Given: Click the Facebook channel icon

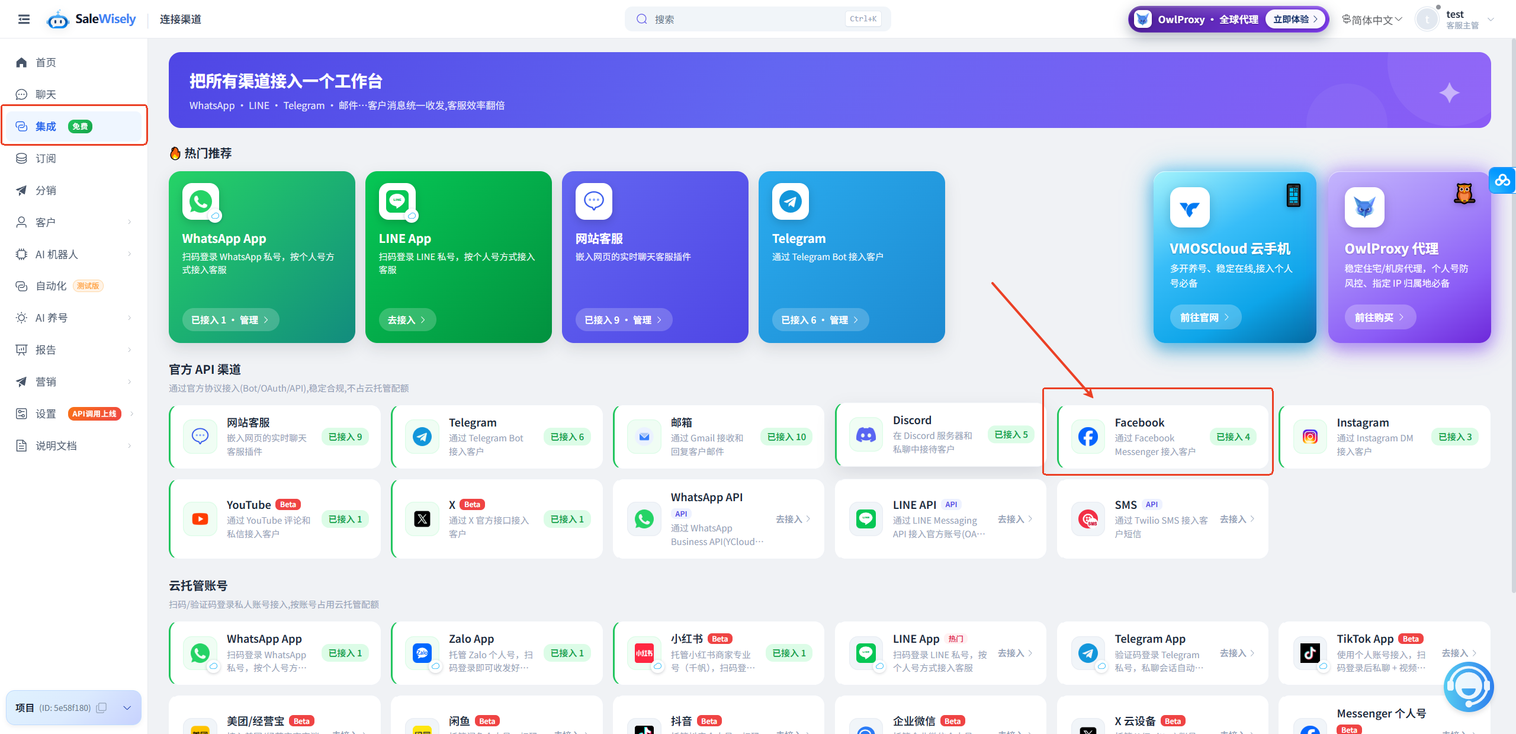Looking at the screenshot, I should click(1088, 437).
